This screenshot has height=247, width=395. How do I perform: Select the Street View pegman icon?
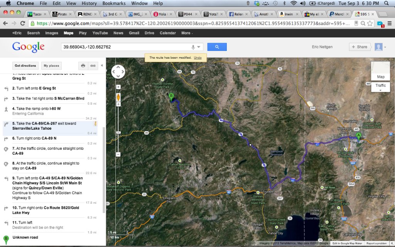click(118, 97)
